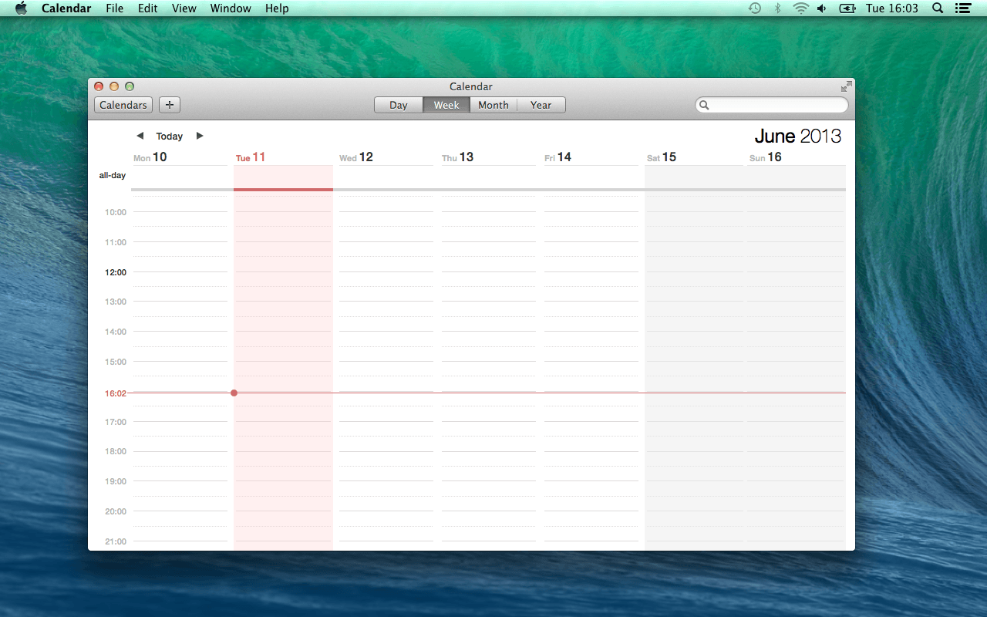This screenshot has height=617, width=987.
Task: Open the Apple menu
Action: (21, 8)
